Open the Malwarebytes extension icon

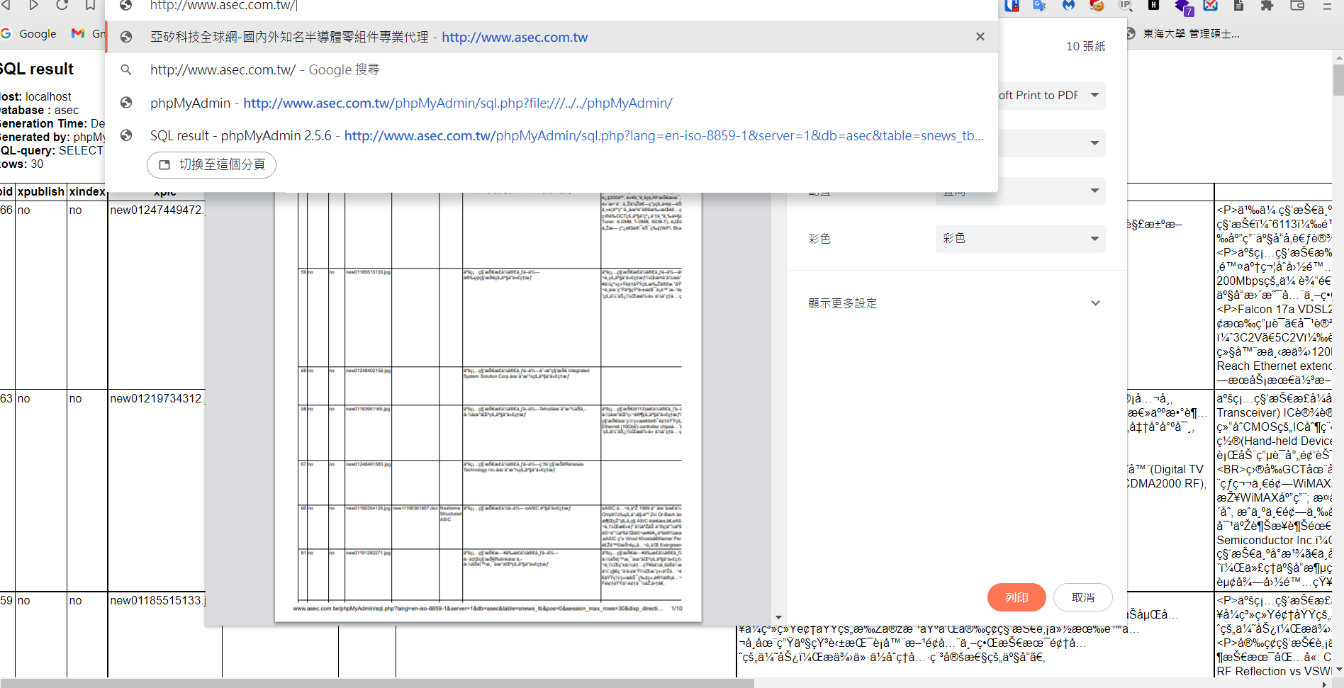point(1068,5)
